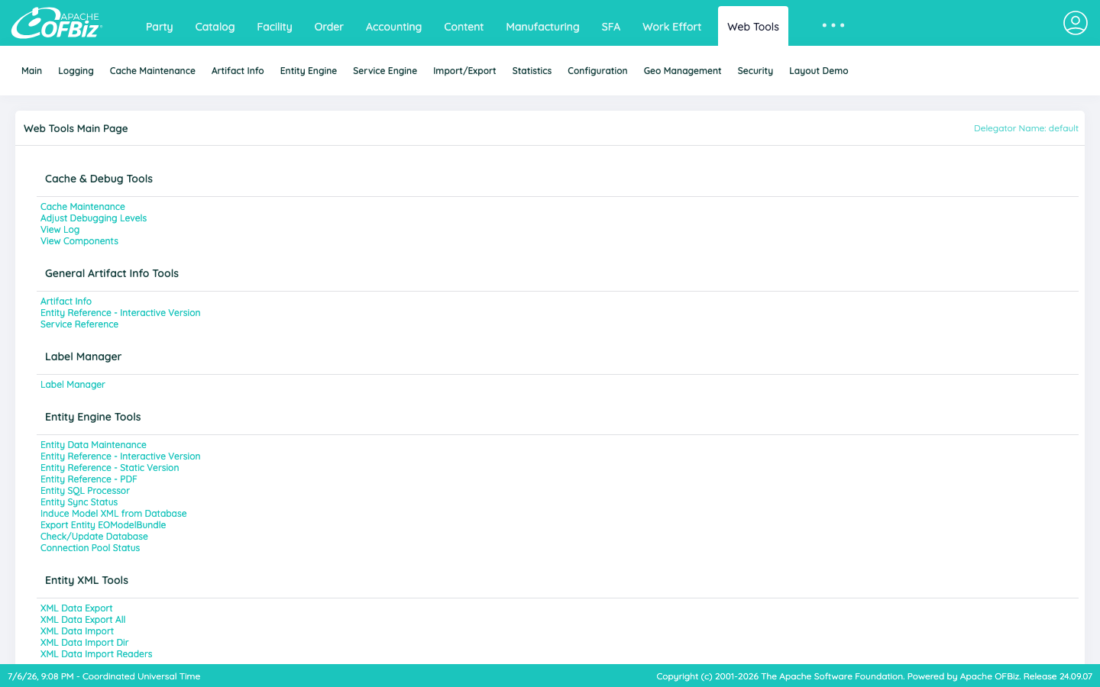Click the footer date and time text
Viewport: 1100px width, 687px height.
(104, 676)
